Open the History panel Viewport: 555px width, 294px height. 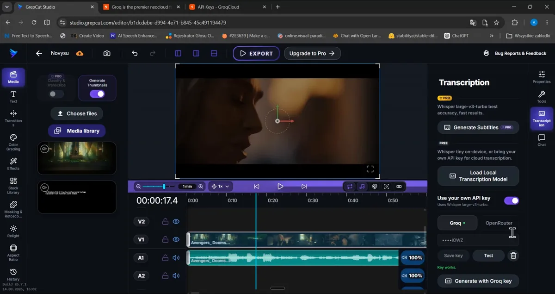(13, 275)
